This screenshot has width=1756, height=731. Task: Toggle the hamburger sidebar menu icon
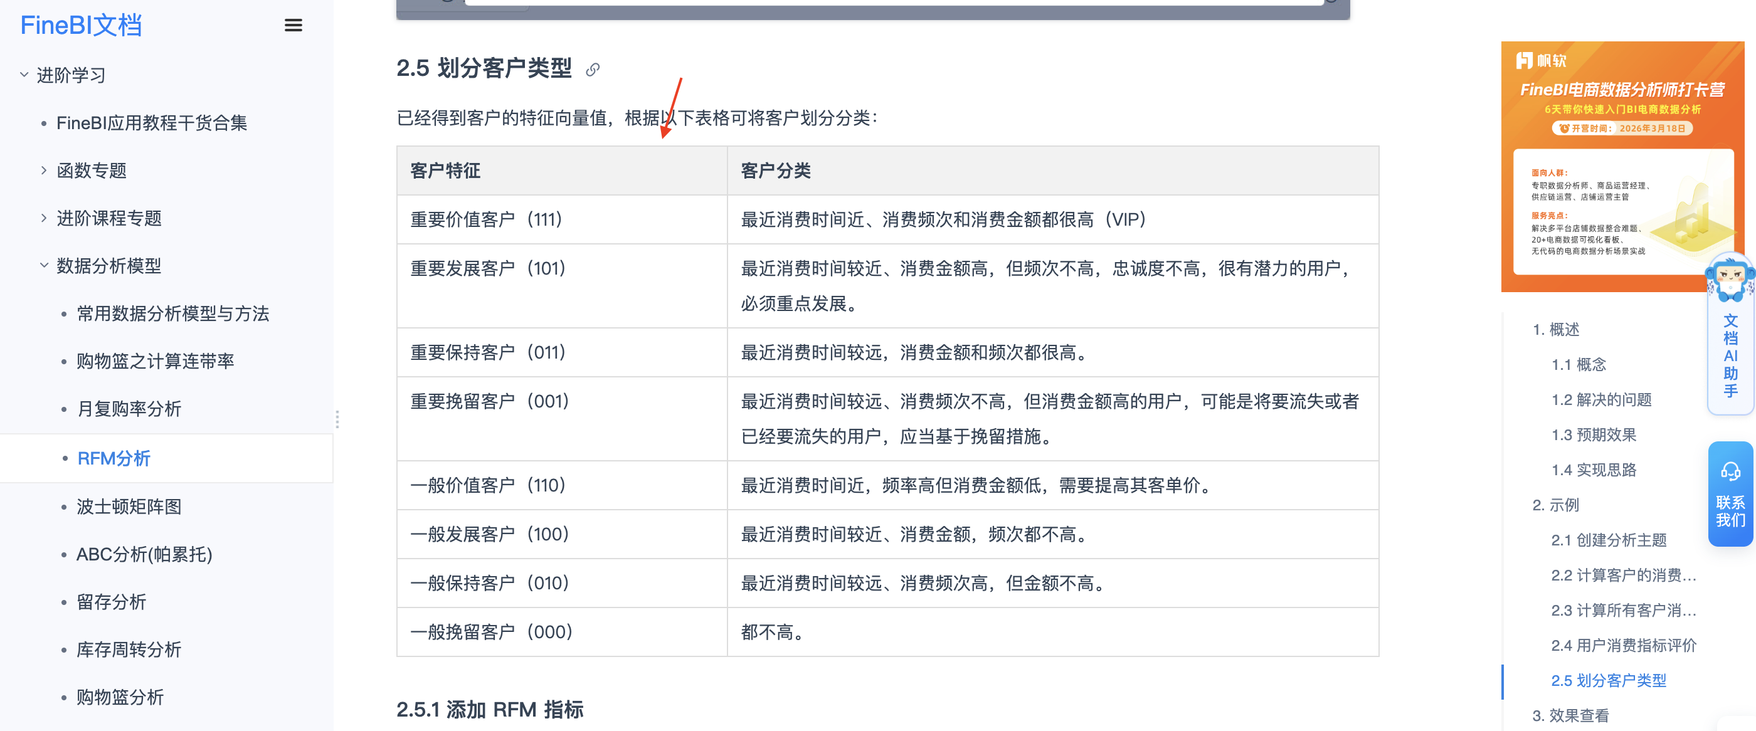(293, 25)
